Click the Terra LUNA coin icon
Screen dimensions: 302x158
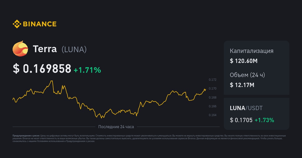(x=20, y=49)
